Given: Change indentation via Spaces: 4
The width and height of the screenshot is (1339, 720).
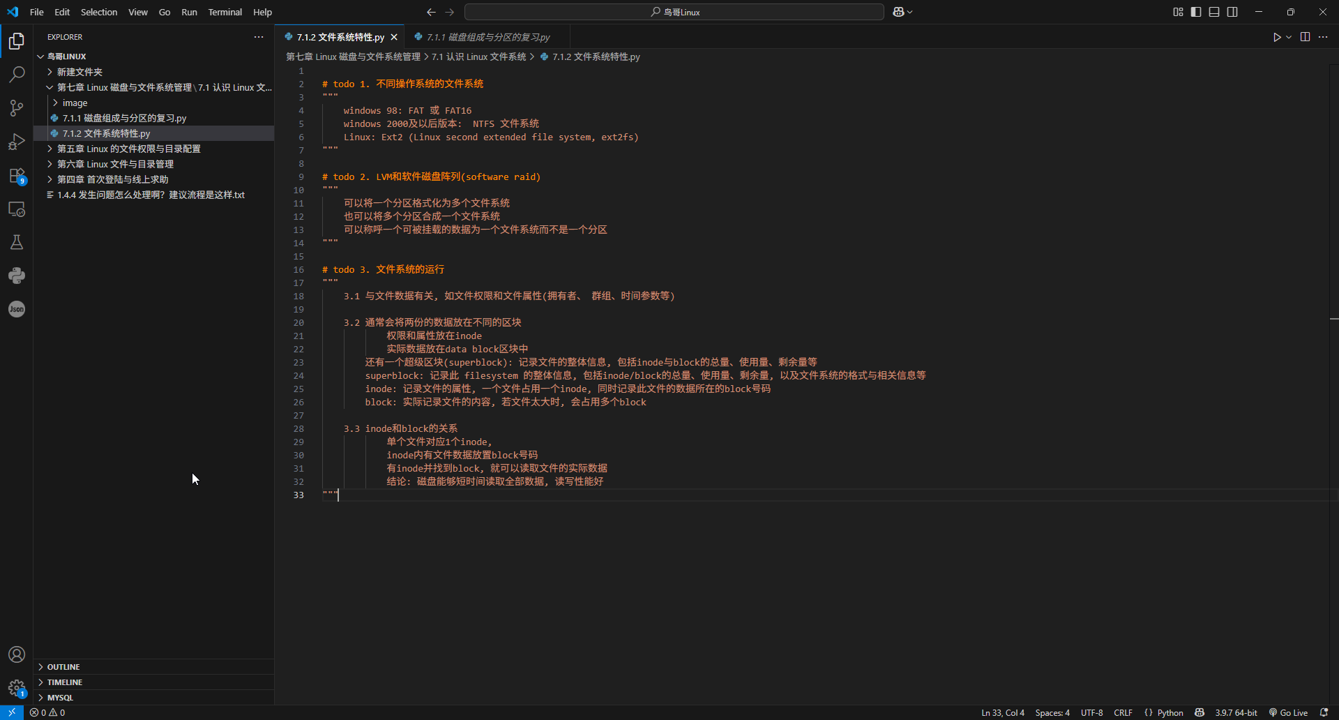Looking at the screenshot, I should coord(1052,712).
